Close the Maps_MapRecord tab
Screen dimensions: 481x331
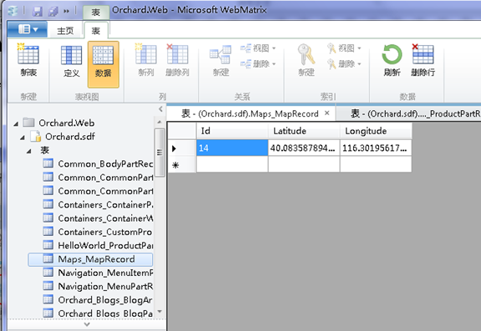click(x=327, y=113)
